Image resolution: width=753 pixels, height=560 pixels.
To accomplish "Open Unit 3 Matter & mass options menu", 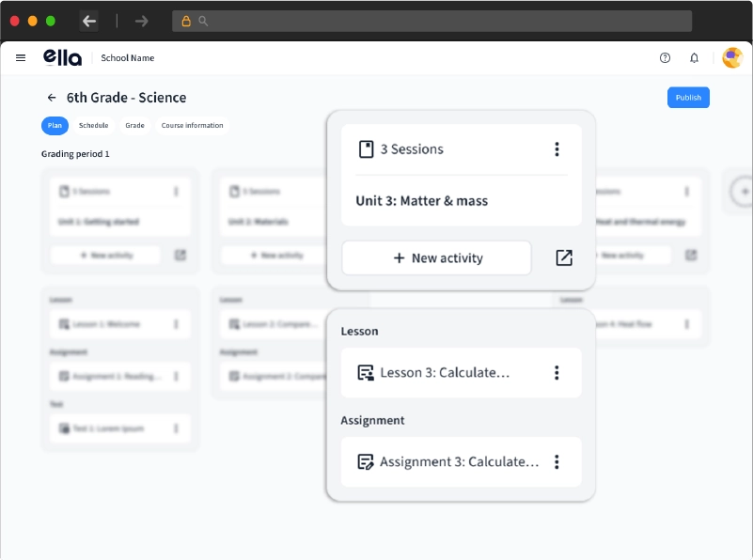I will click(557, 149).
